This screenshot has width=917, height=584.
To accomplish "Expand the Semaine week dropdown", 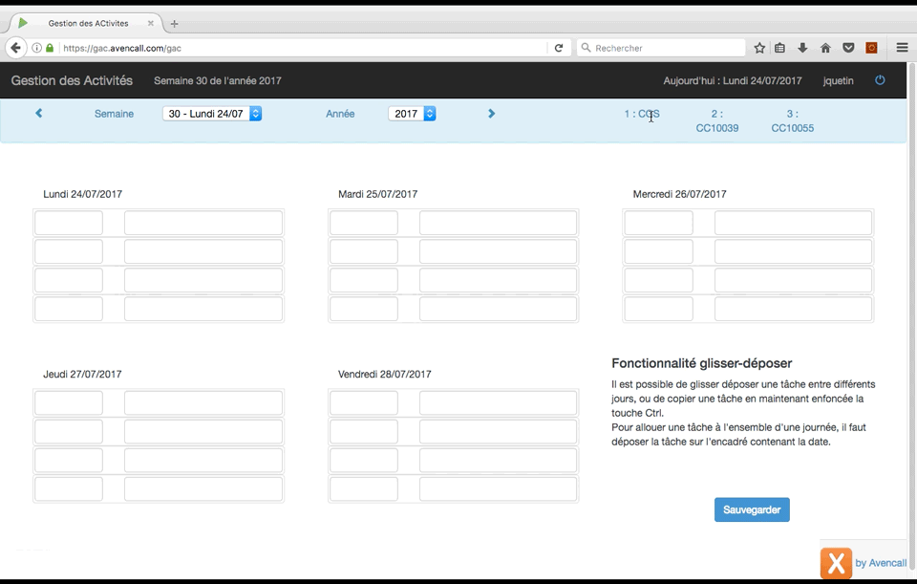I will (212, 114).
